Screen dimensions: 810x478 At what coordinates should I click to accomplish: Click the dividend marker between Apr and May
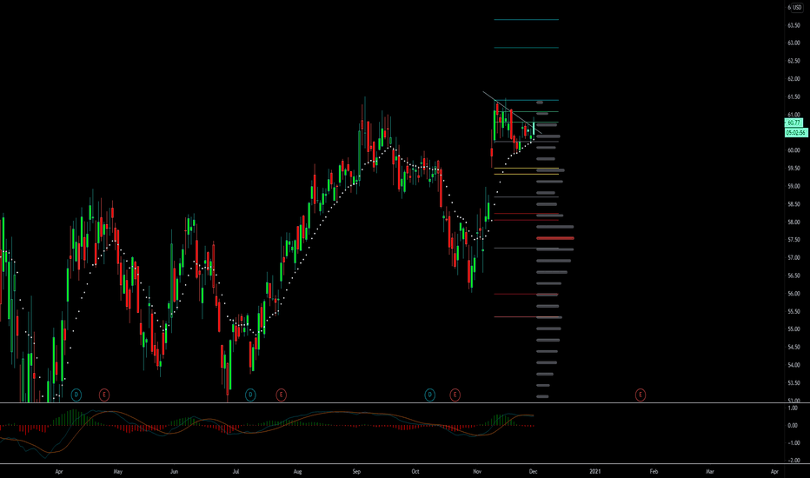[x=76, y=395]
